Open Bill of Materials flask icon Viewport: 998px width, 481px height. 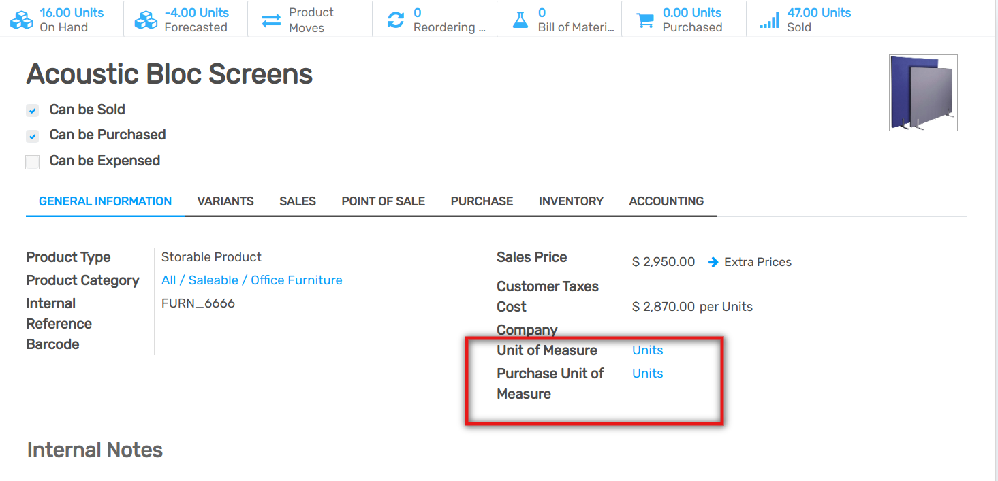pos(520,20)
